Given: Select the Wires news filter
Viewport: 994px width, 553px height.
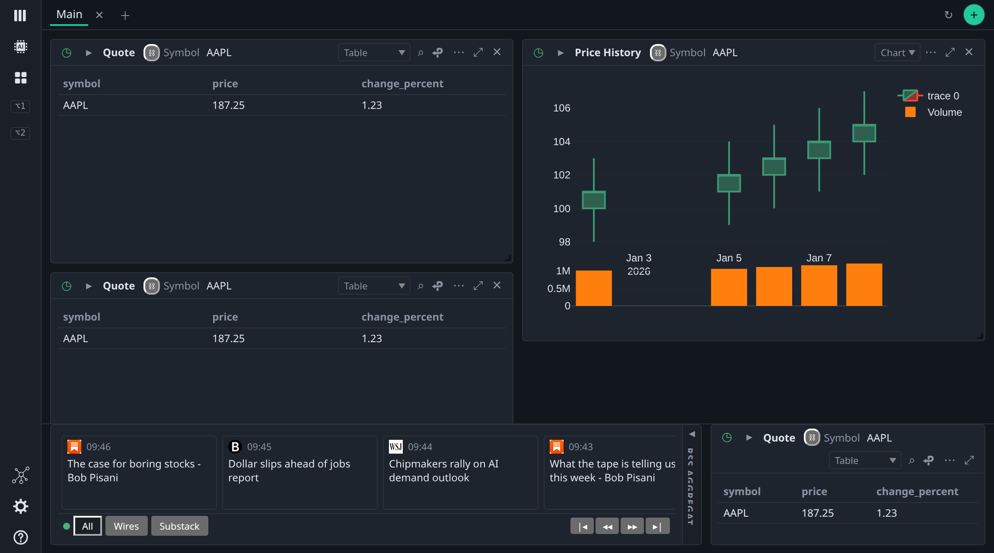Looking at the screenshot, I should tap(126, 526).
